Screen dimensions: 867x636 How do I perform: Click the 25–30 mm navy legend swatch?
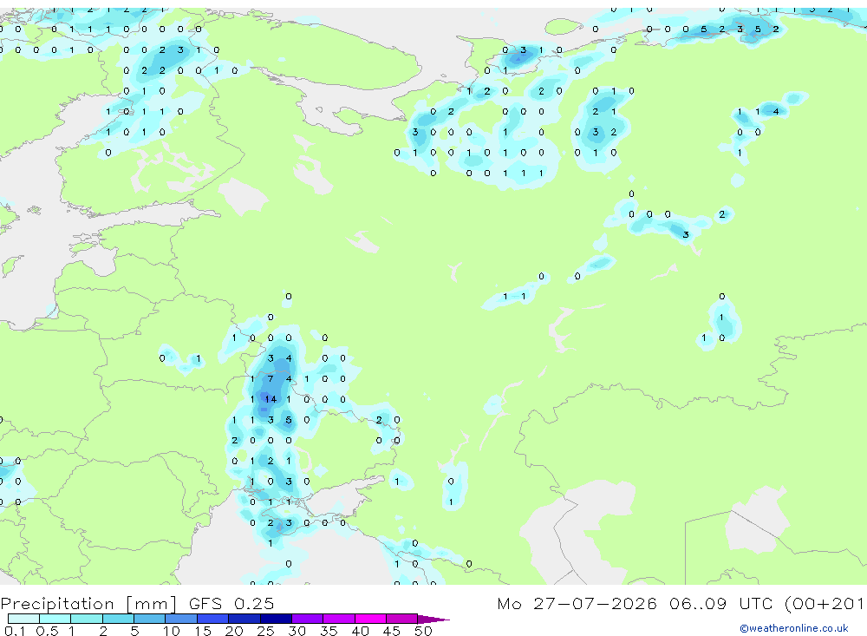pyautogui.click(x=276, y=619)
